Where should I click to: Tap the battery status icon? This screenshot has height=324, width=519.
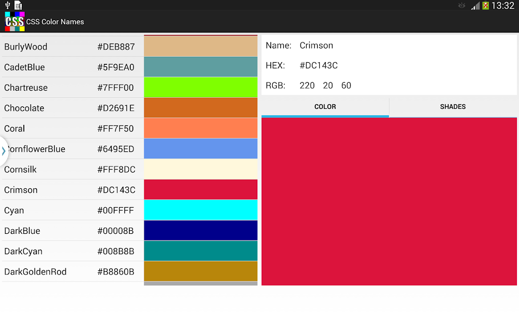coord(486,6)
